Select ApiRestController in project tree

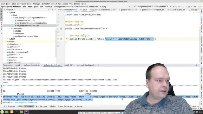click(x=25, y=20)
